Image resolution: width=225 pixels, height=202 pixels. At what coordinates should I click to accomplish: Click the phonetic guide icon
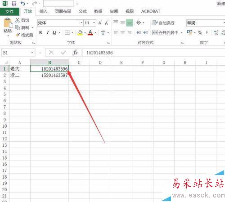[103, 32]
